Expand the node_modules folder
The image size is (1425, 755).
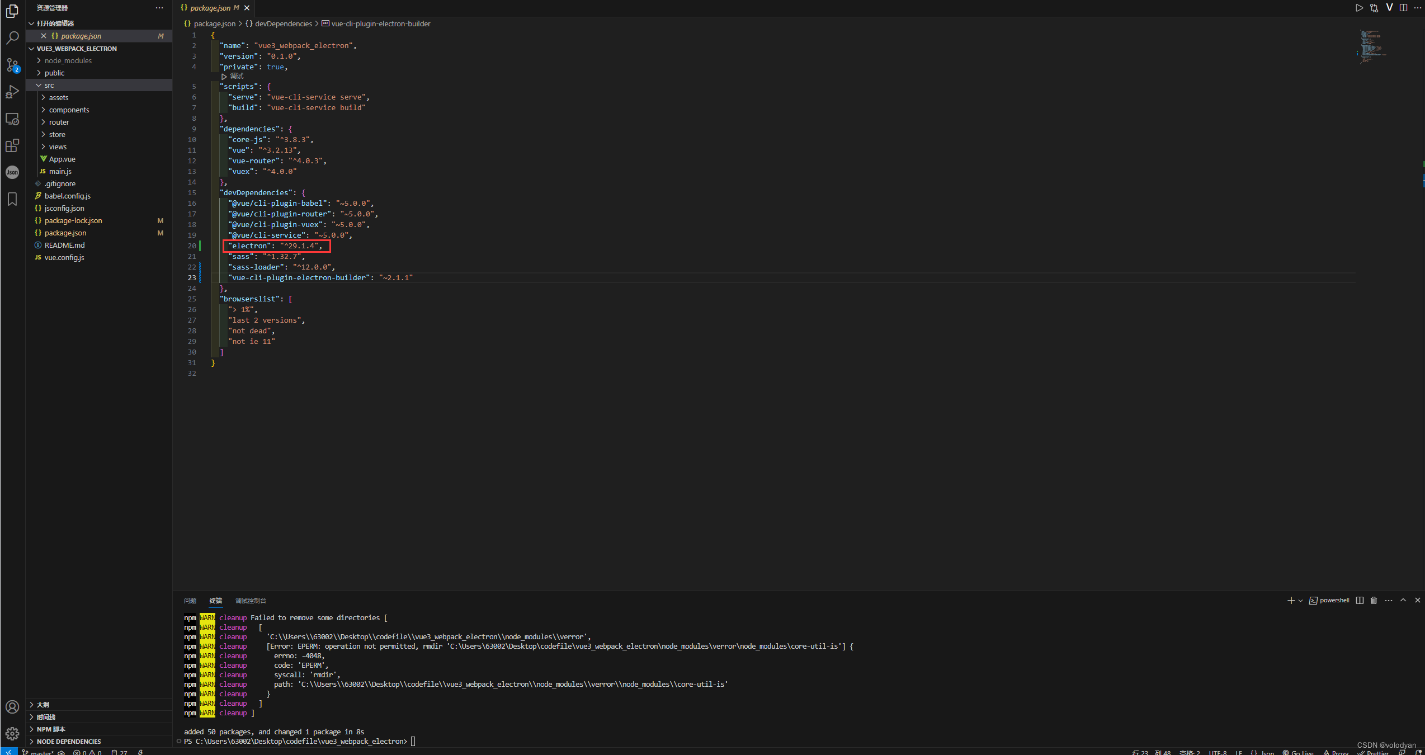(68, 60)
